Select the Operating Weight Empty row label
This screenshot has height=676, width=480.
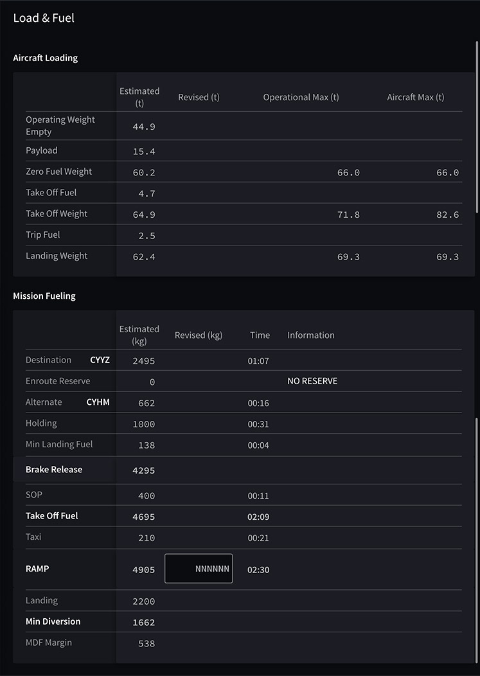point(60,125)
